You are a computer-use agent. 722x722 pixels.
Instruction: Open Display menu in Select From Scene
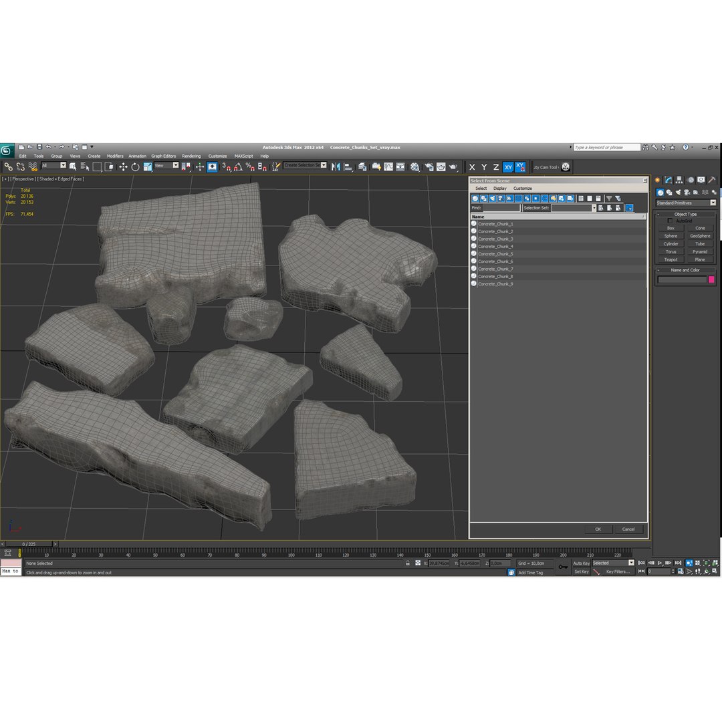tap(499, 189)
